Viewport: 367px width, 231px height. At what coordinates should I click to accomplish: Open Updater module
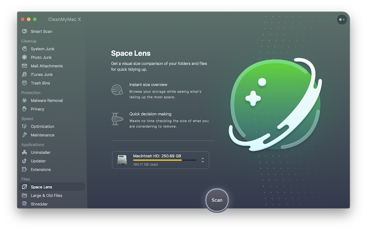[38, 161]
